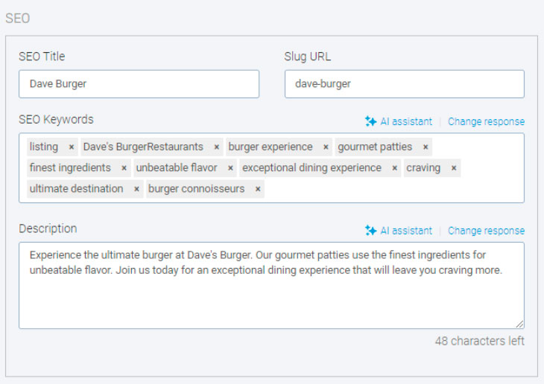Delete the 'ultimate destination' keyword tag
The width and height of the screenshot is (544, 384).
[136, 189]
